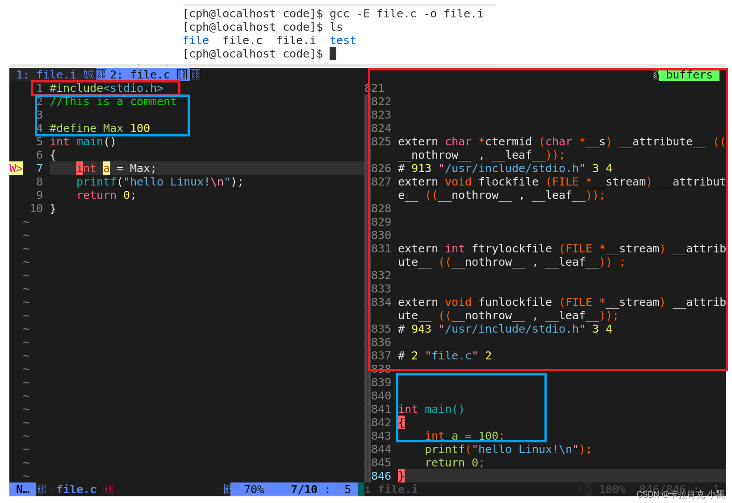Click the #include<stdio.h> line
The image size is (732, 503).
point(106,88)
